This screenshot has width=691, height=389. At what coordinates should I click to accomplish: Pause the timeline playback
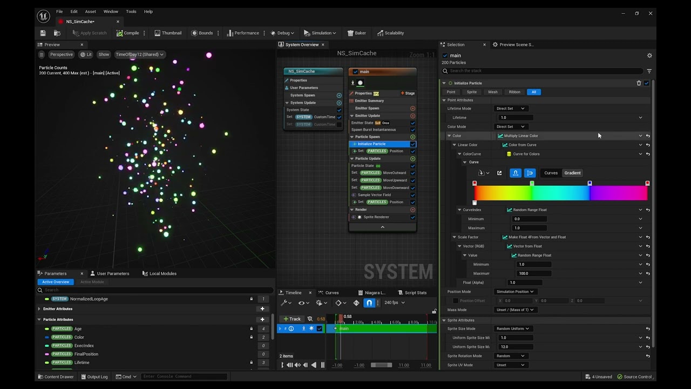[323, 365]
